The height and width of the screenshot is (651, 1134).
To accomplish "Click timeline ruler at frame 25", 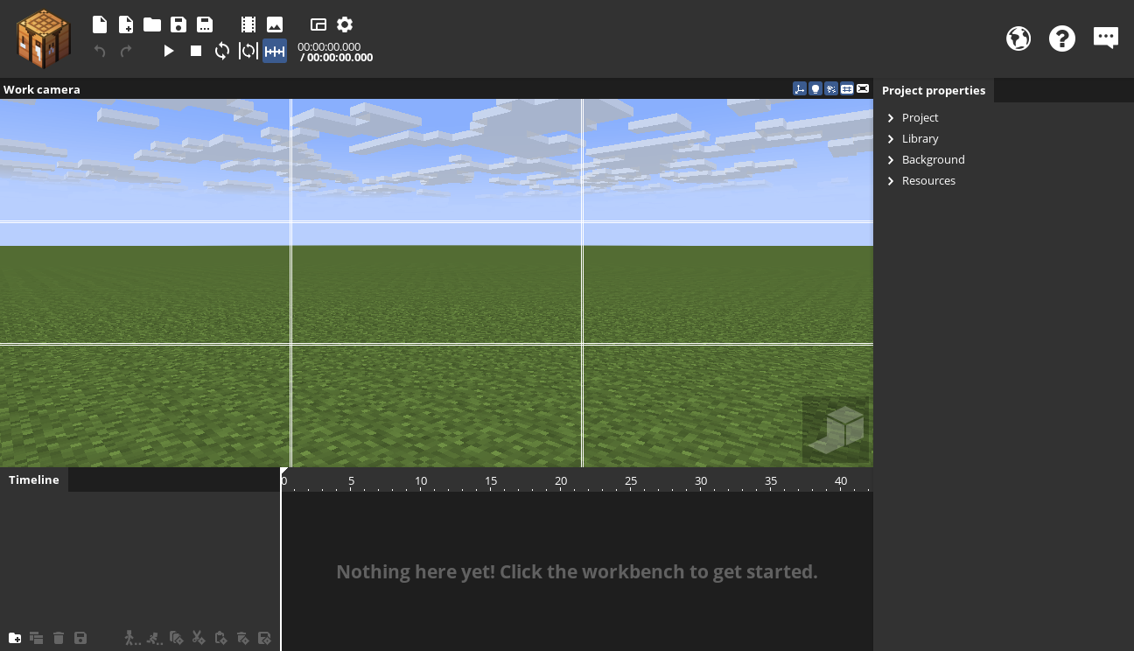I will pyautogui.click(x=631, y=480).
